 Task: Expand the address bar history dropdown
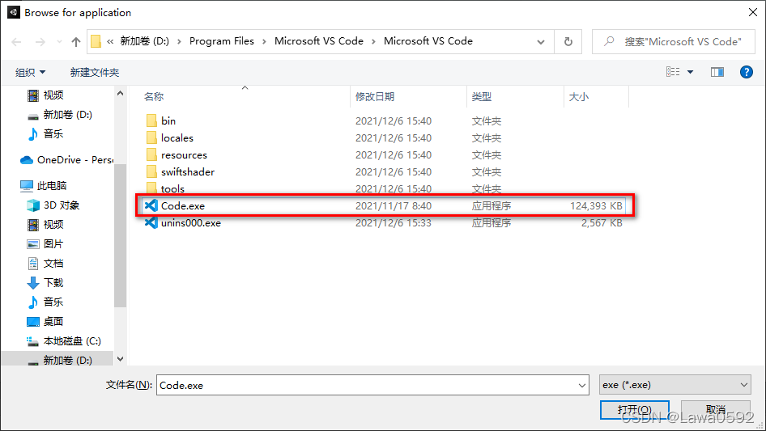(541, 42)
